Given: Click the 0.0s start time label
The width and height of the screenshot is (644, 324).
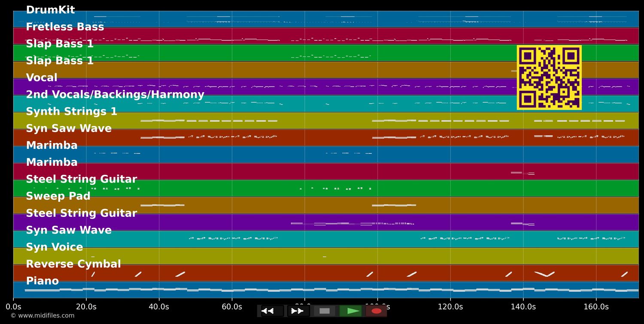Looking at the screenshot, I should click(x=13, y=307).
